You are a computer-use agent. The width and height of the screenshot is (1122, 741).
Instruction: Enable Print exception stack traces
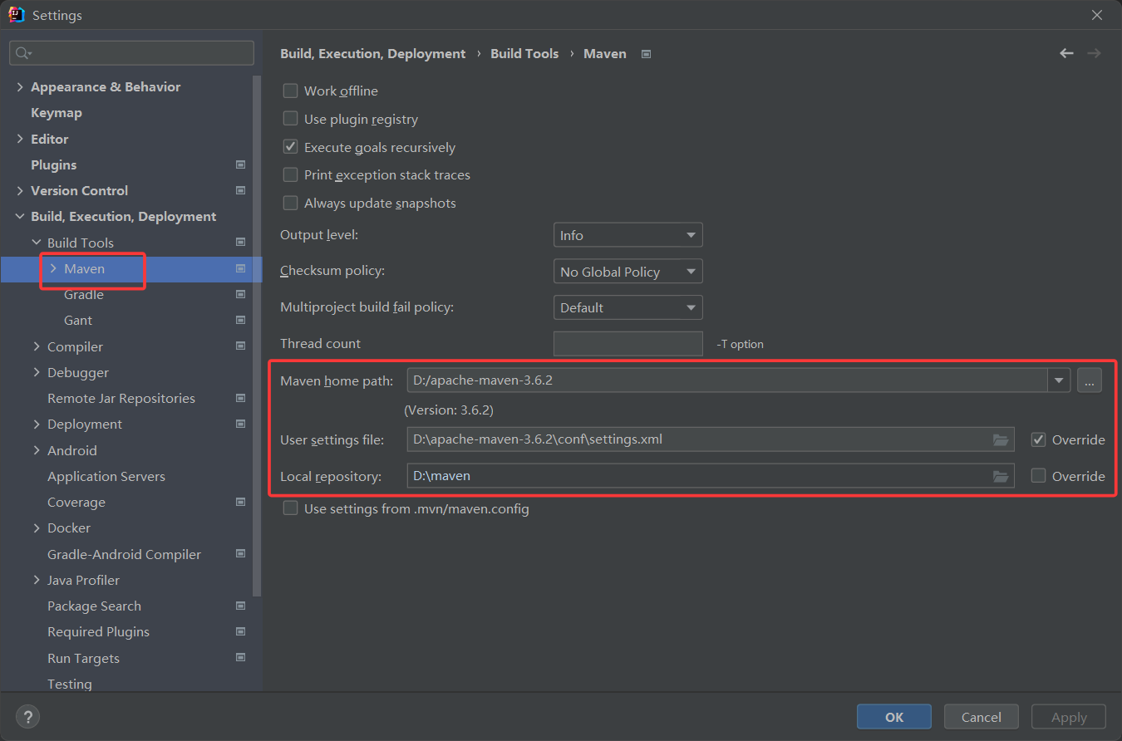click(x=290, y=174)
